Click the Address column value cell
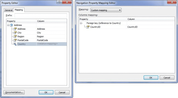Image resolution: width=178 pixels, height=98 pixels. pos(52,29)
